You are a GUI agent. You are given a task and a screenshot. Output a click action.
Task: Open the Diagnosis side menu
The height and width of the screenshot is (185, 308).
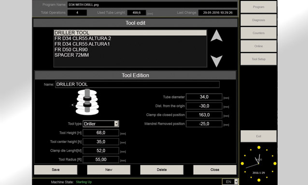[x=258, y=20]
